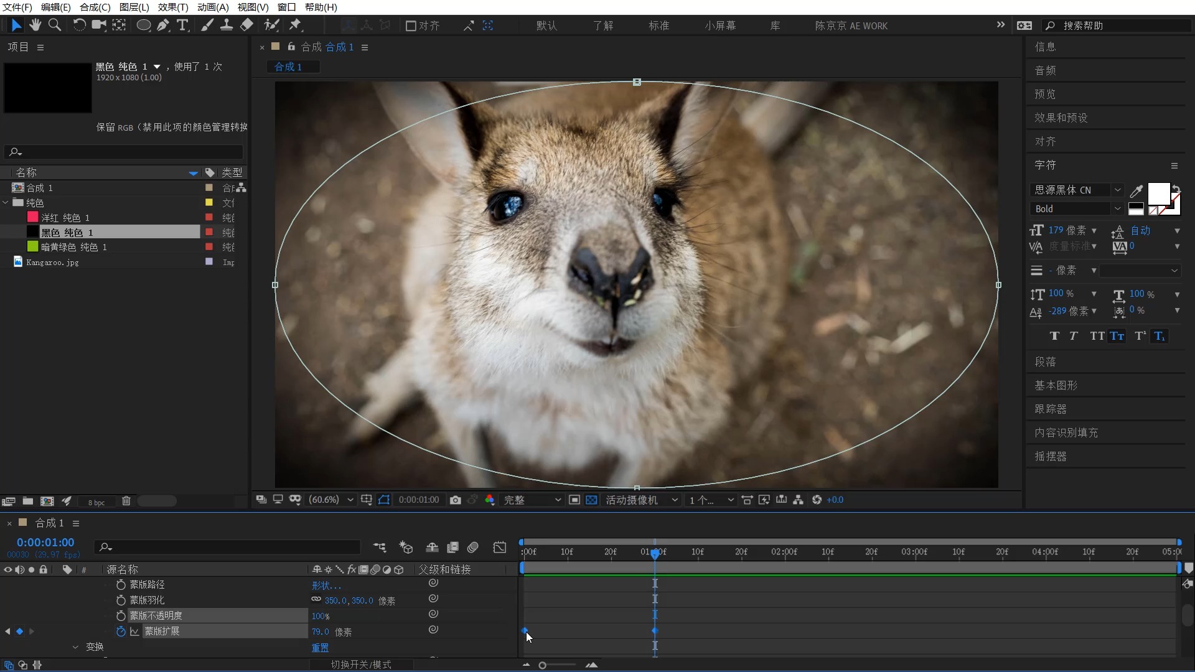Toggle stopwatch for 蒙版羽化
Image resolution: width=1195 pixels, height=672 pixels.
coord(121,600)
